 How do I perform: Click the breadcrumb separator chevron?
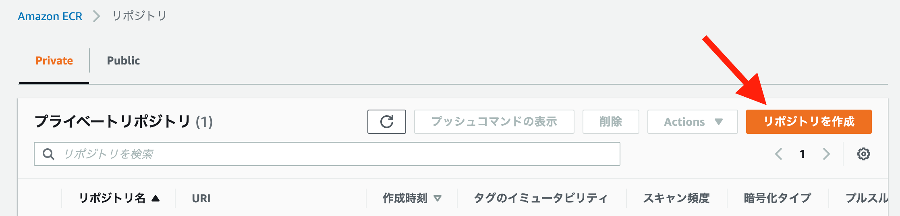96,16
